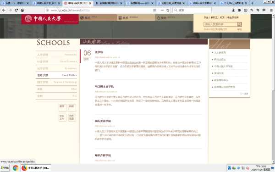Screen dimensions: 275x172
Task: Select Science & Technology in Schools menu
Action: pyautogui.click(x=56, y=82)
